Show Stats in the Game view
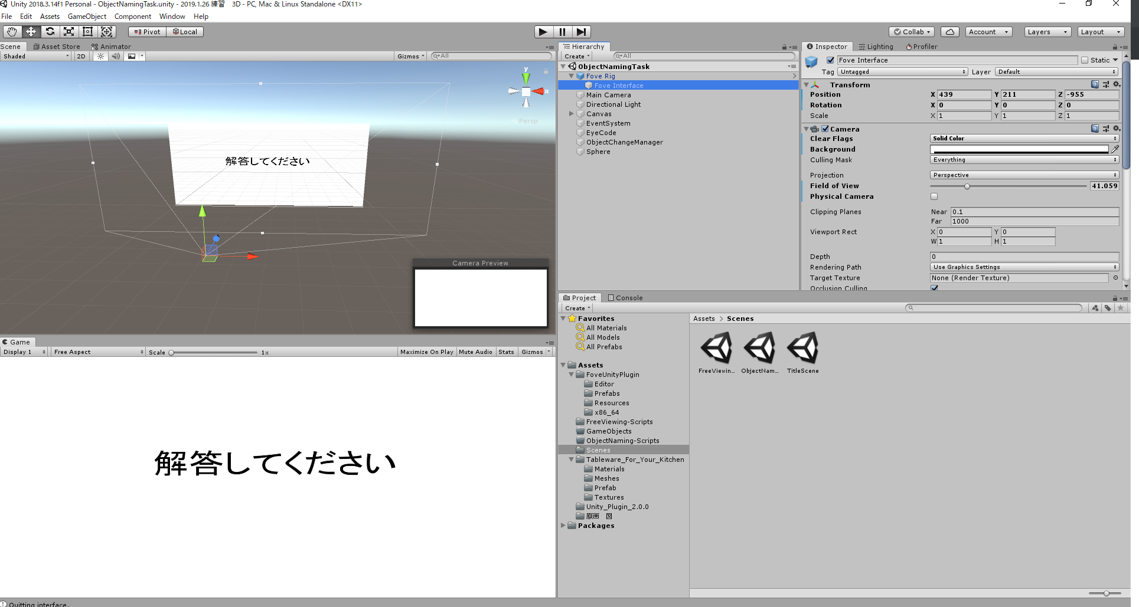 (x=506, y=352)
